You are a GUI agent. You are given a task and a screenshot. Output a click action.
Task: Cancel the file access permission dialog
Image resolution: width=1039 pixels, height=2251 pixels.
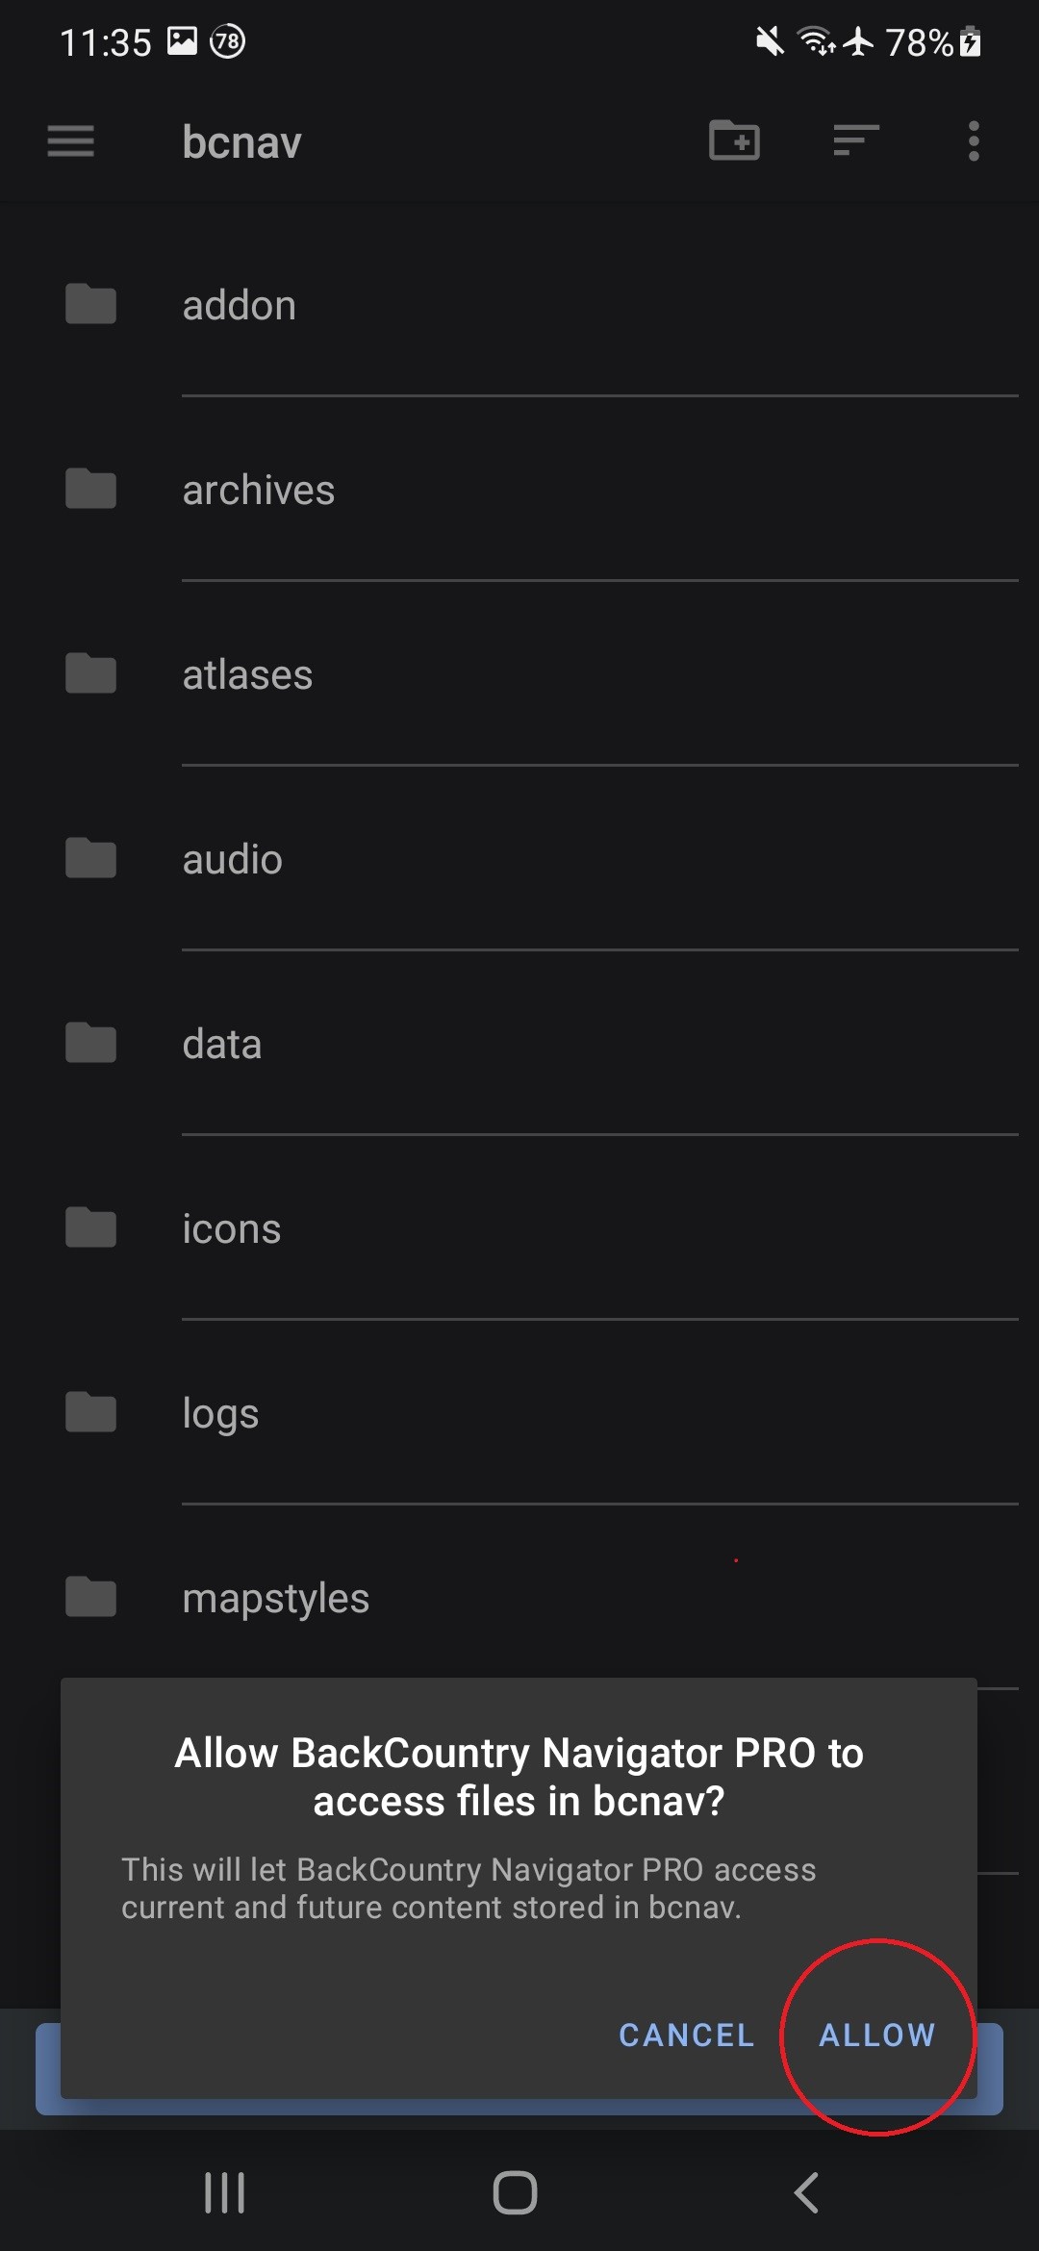(686, 2035)
